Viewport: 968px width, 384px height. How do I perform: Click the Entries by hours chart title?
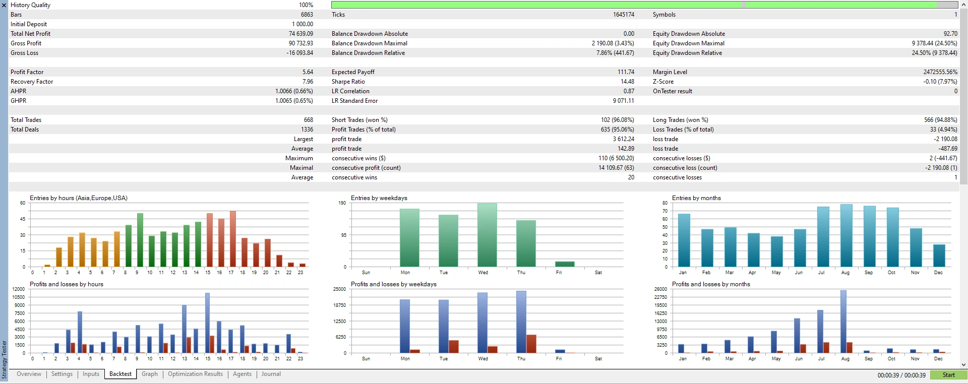[79, 198]
